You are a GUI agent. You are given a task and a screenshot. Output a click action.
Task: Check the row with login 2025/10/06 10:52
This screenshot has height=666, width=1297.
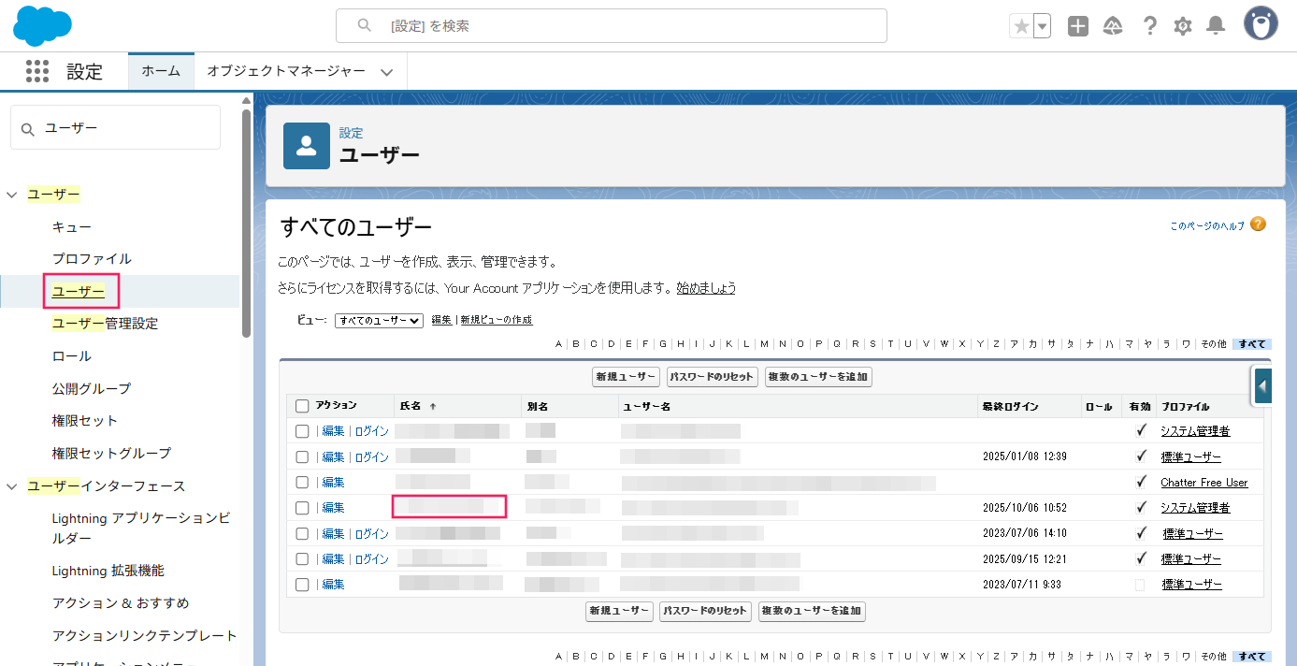click(x=302, y=508)
